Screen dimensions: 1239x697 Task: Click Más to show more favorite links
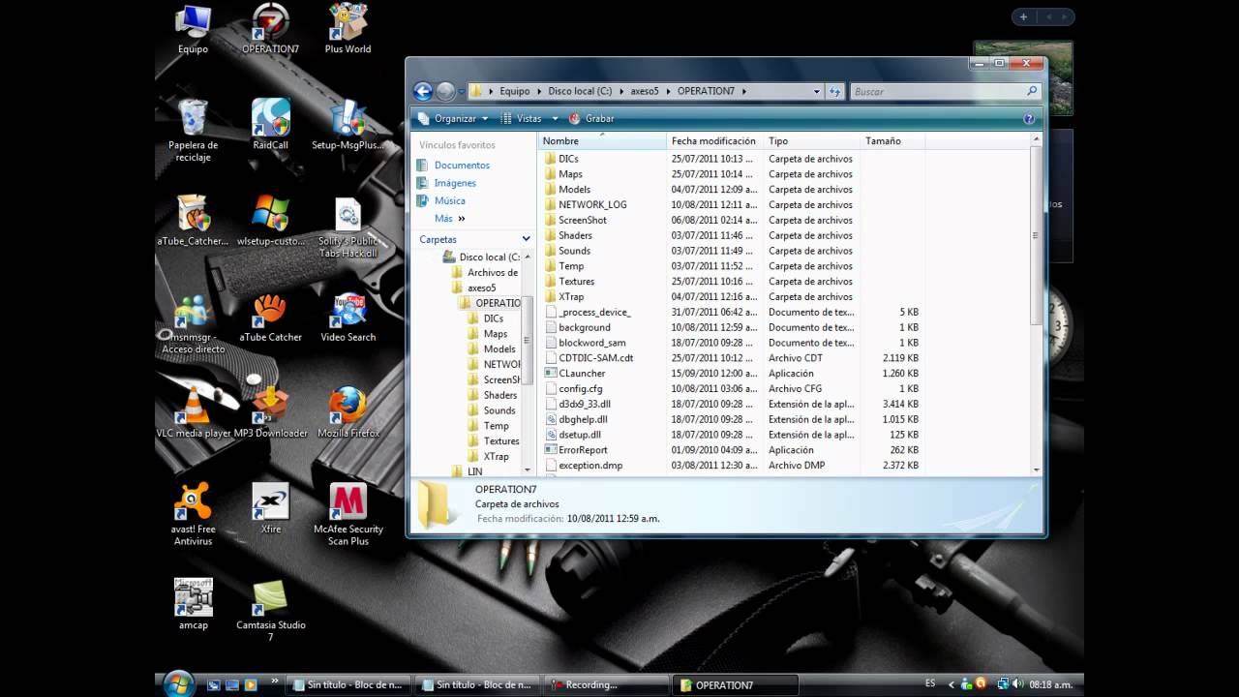(x=442, y=218)
